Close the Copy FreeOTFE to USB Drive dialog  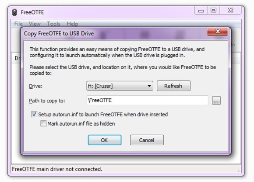point(217,31)
